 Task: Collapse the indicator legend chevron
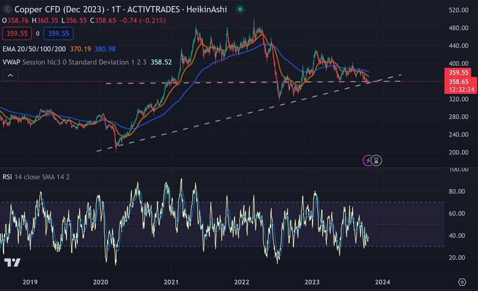pos(10,75)
